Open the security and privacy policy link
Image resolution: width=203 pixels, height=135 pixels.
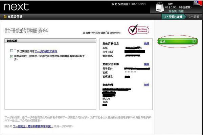pos(33,126)
